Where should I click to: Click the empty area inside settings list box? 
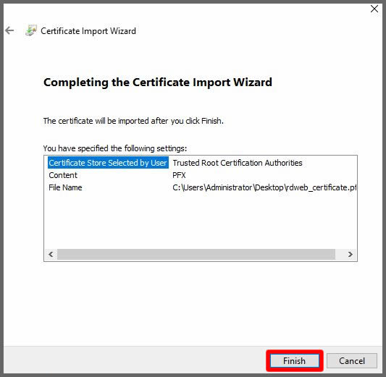[201, 221]
